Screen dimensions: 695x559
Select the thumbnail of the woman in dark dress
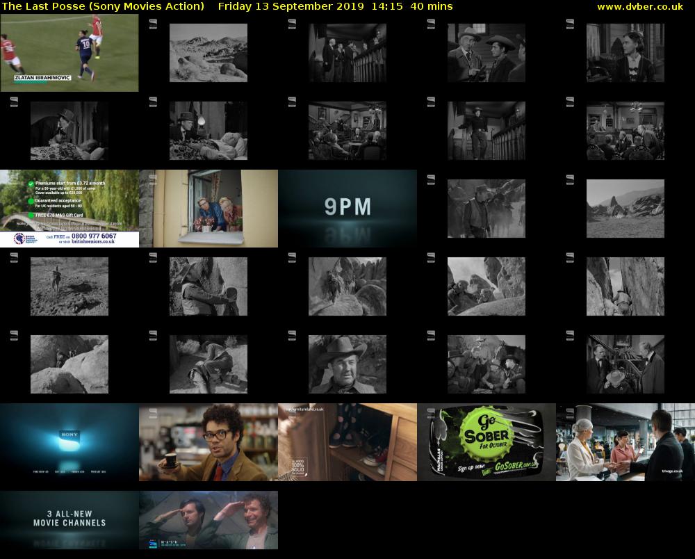point(625,53)
